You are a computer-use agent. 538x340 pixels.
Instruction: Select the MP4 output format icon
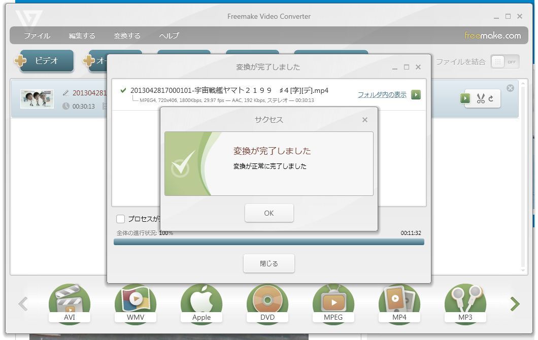(399, 303)
